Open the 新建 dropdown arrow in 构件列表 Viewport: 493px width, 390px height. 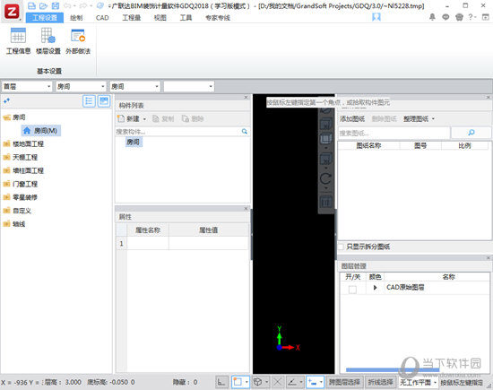pos(144,119)
